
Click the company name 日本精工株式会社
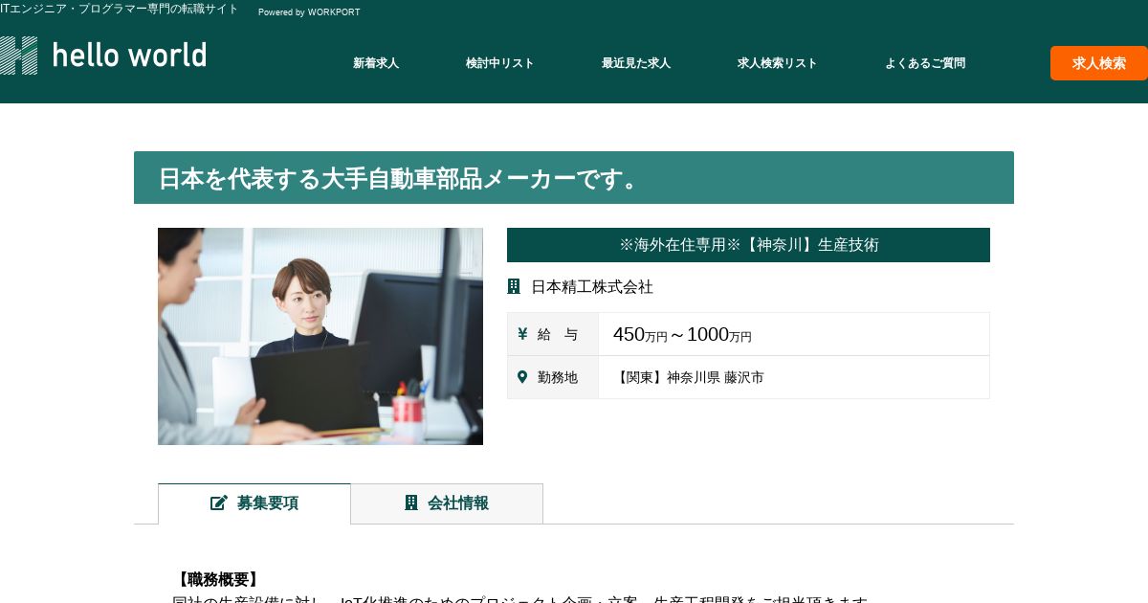(x=592, y=287)
